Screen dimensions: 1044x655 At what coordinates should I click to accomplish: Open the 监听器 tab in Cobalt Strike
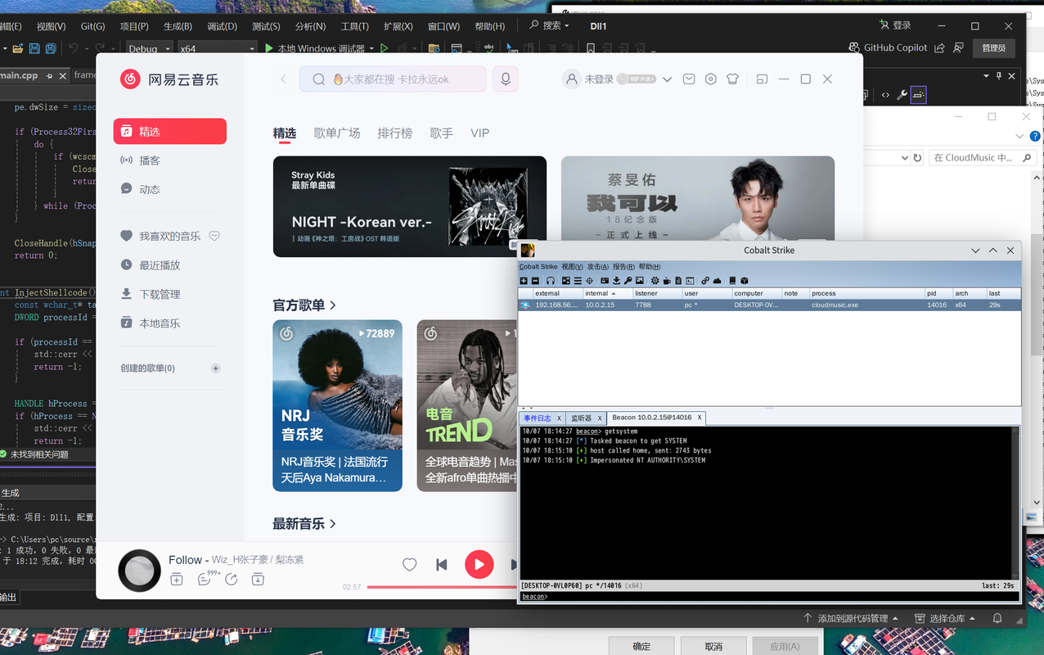click(x=580, y=418)
